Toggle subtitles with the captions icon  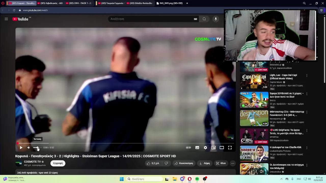[197, 147]
